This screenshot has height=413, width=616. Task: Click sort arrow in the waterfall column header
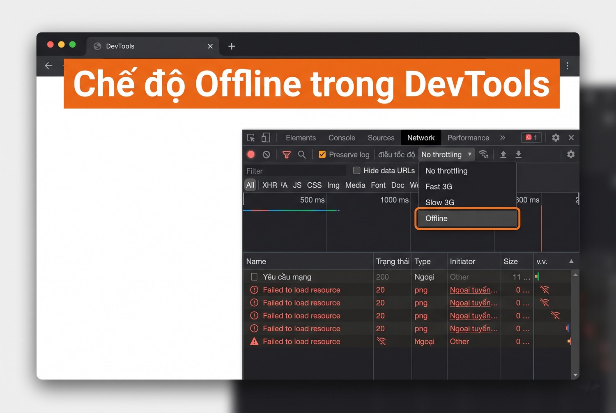point(571,261)
